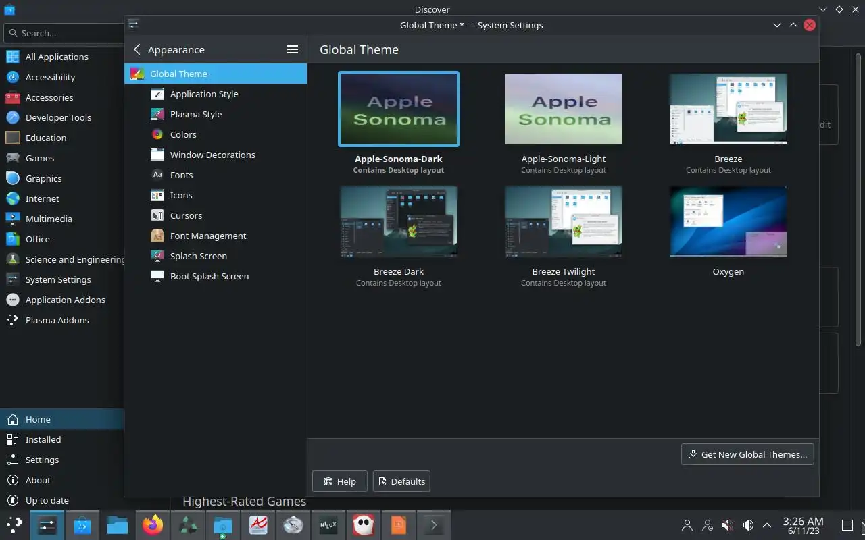Open System Settings category in Discover
The image size is (865, 540).
point(62,279)
